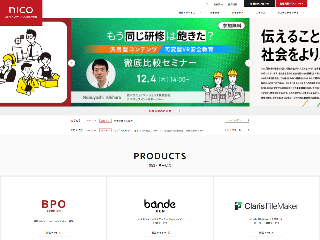The width and height of the screenshot is (320, 240).
Task: Go to previous carousel slide arrow
Action: 72,63
